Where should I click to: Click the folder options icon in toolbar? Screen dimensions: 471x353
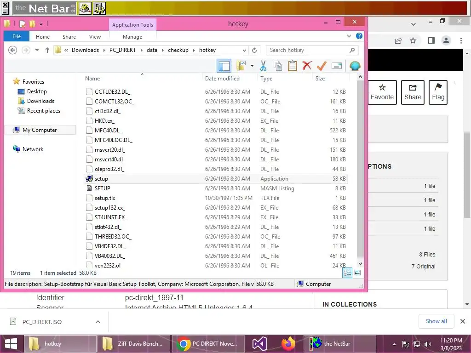[x=241, y=66]
